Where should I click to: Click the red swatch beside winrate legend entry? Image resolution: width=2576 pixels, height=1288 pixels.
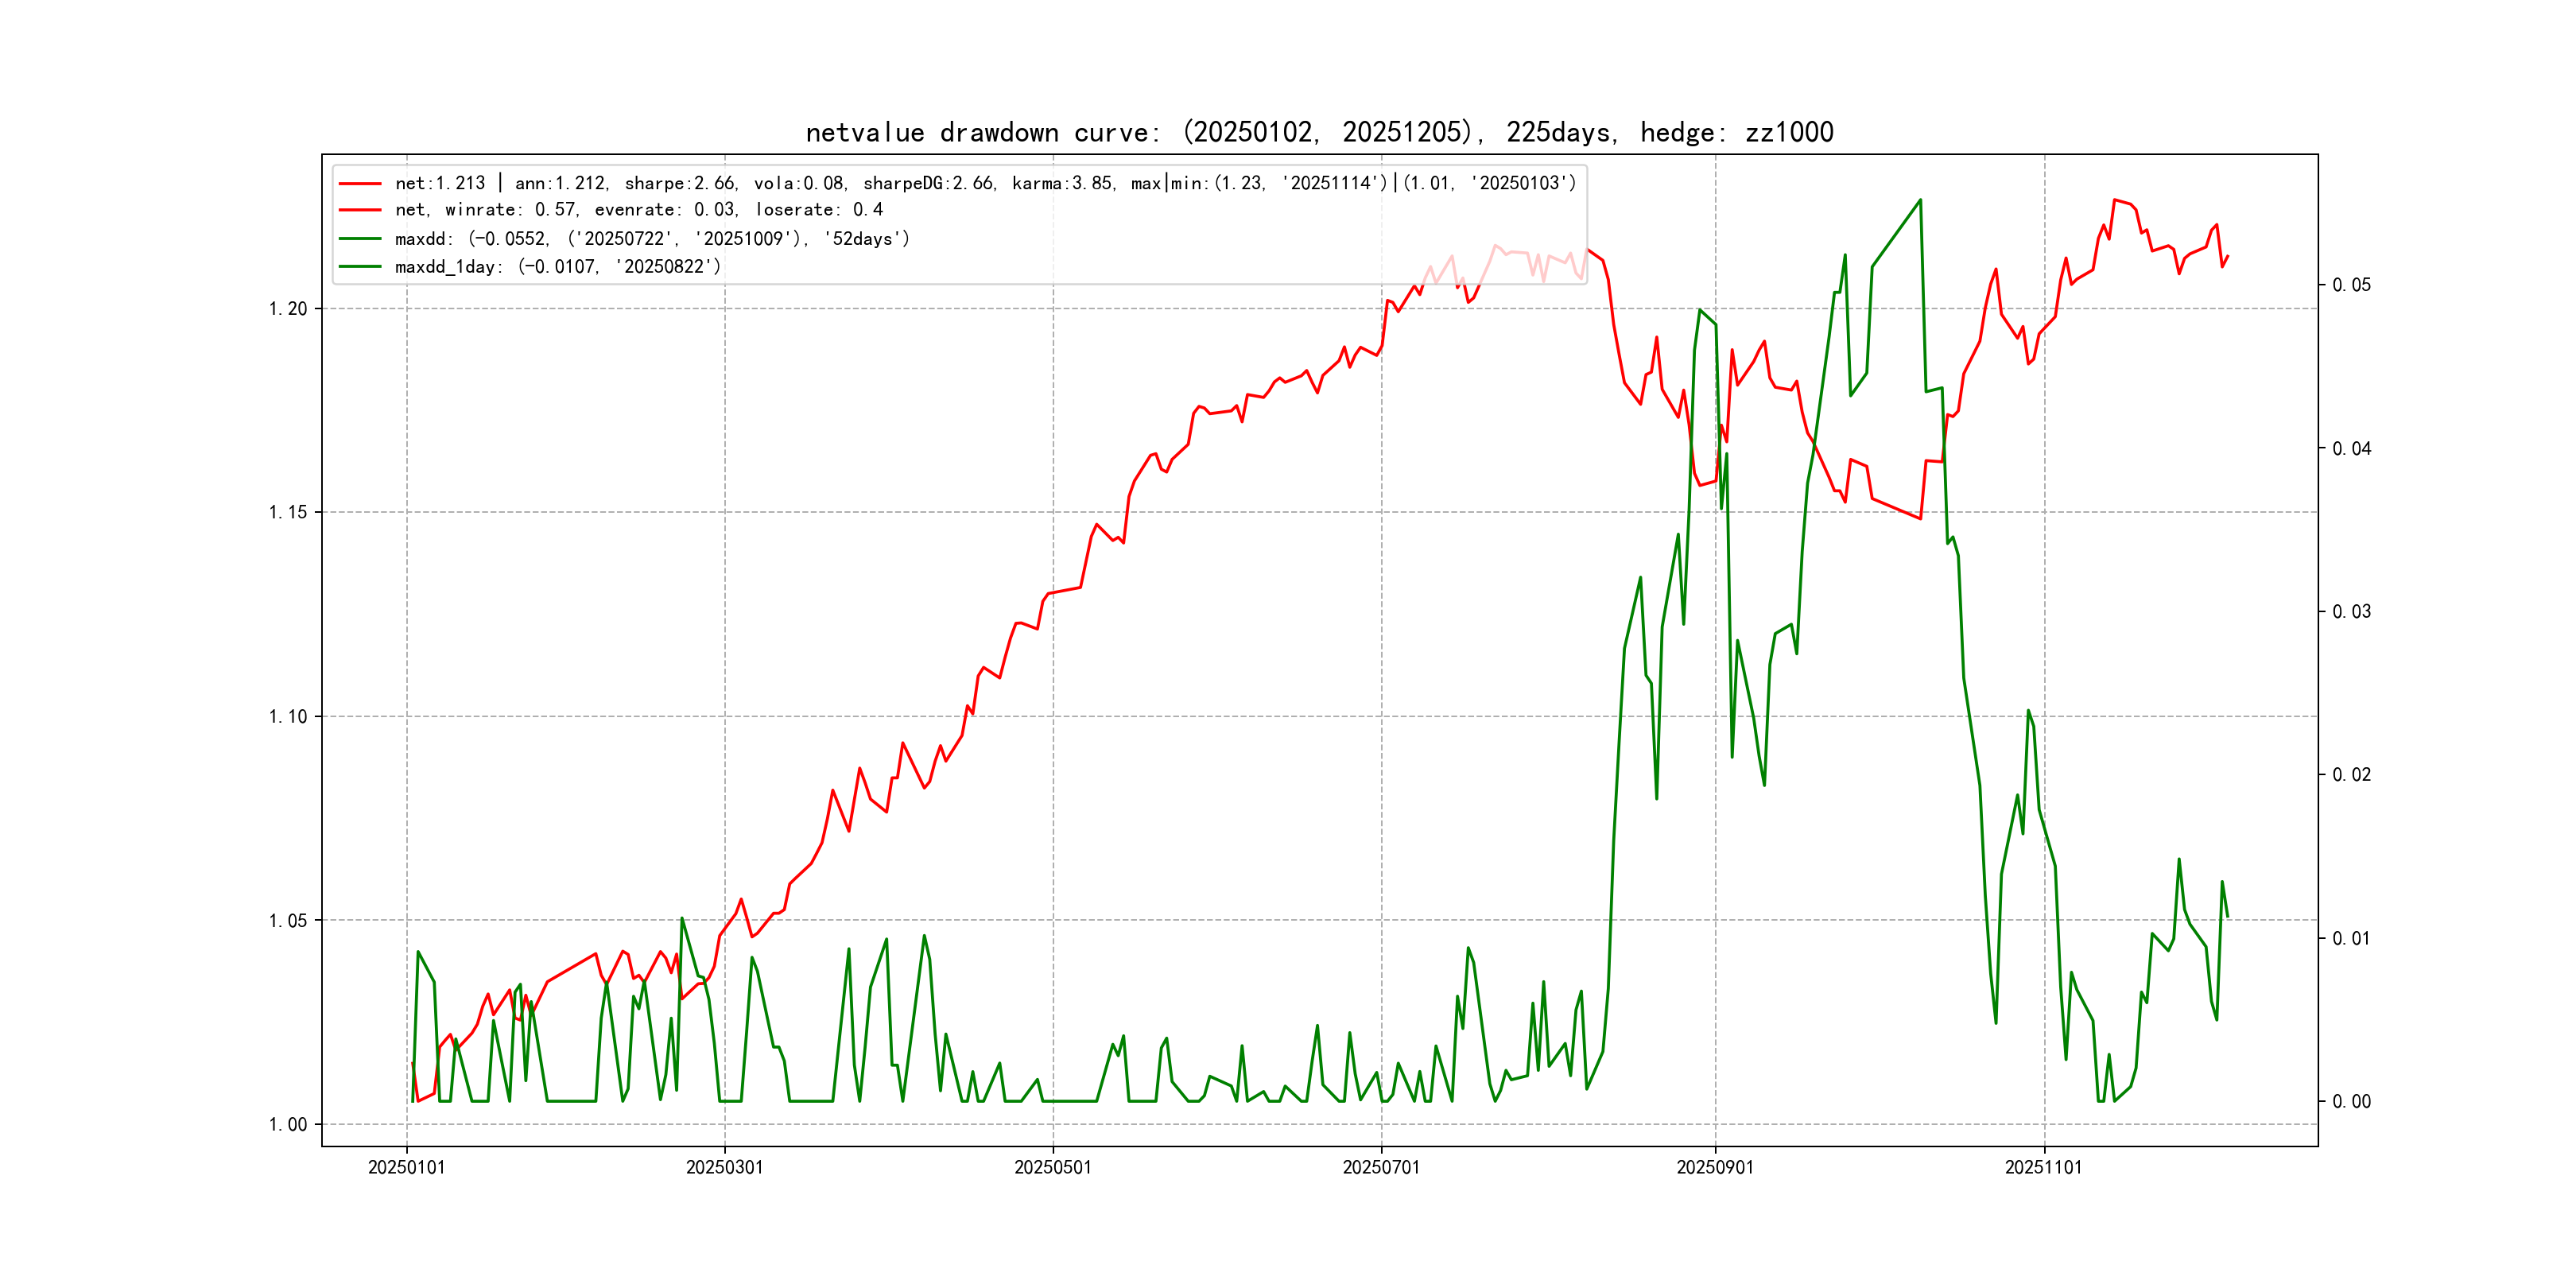[360, 210]
